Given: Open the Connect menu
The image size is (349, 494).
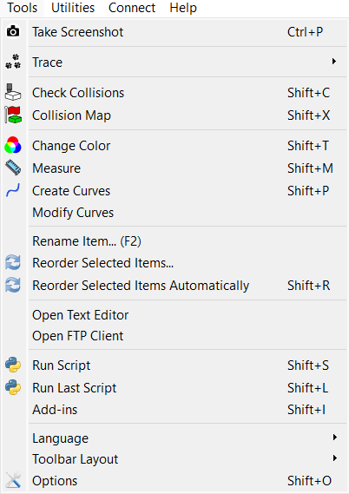Looking at the screenshot, I should (x=132, y=8).
